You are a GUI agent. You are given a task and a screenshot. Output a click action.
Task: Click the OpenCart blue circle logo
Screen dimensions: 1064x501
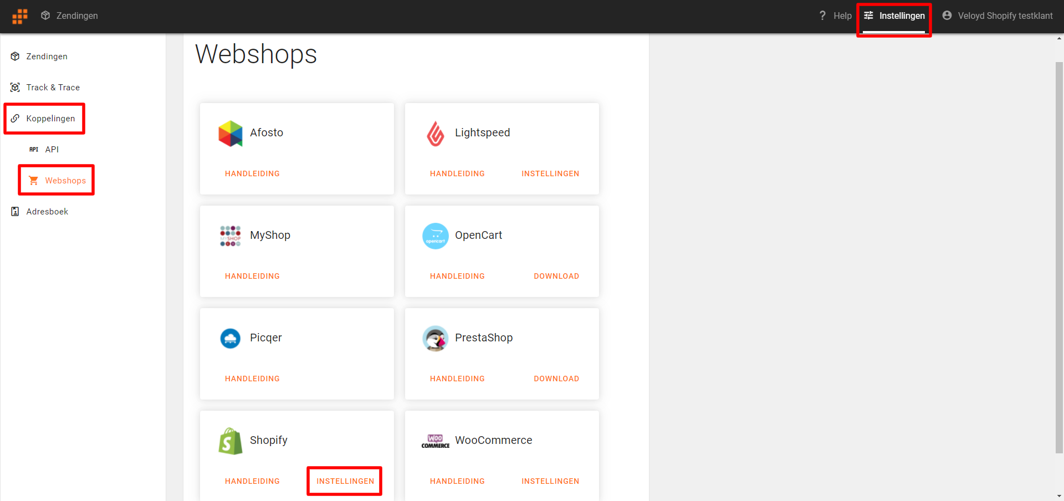pyautogui.click(x=436, y=236)
